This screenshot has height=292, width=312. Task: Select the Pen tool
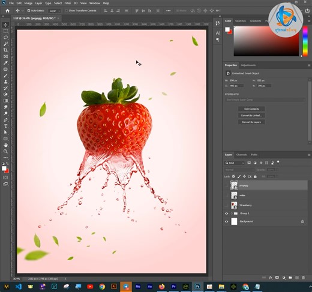click(5, 120)
